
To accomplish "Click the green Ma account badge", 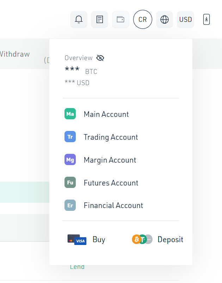I will pyautogui.click(x=70, y=114).
